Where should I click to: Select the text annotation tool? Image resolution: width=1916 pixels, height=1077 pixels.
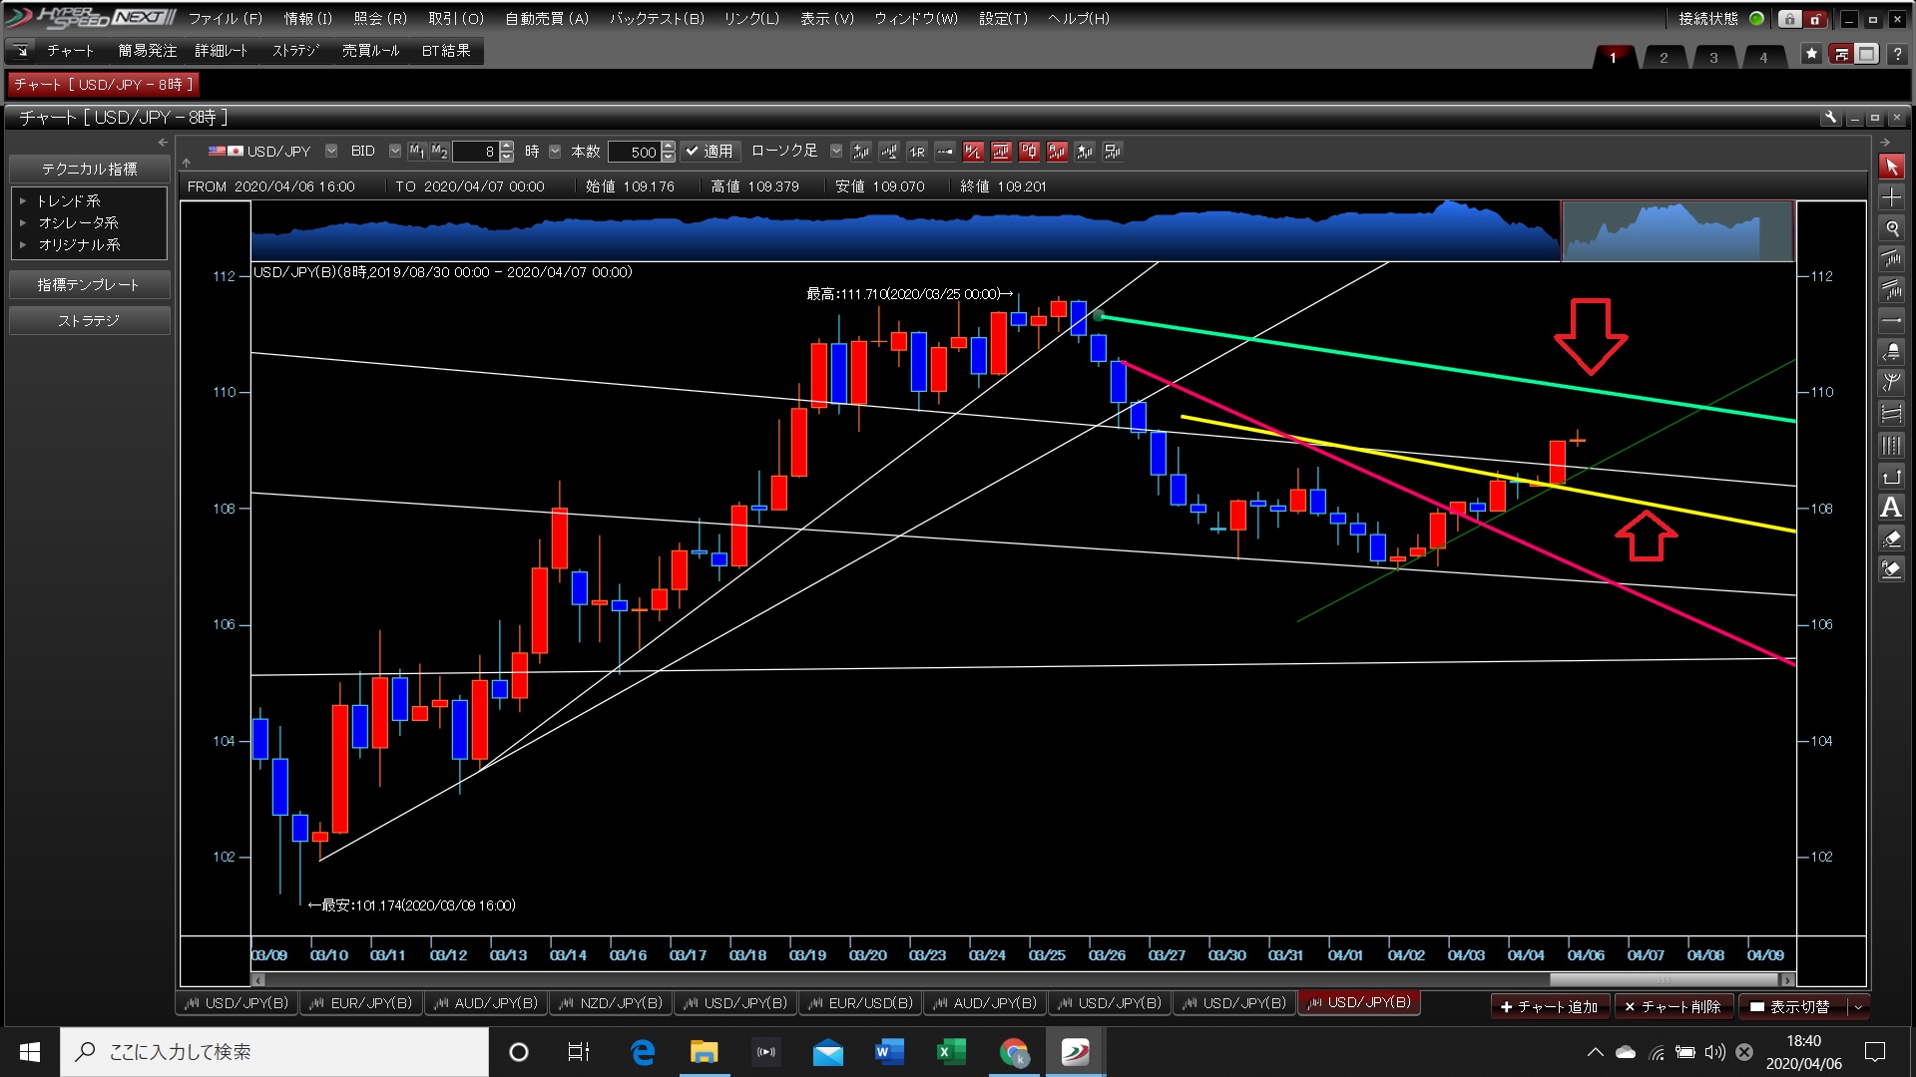(1891, 508)
